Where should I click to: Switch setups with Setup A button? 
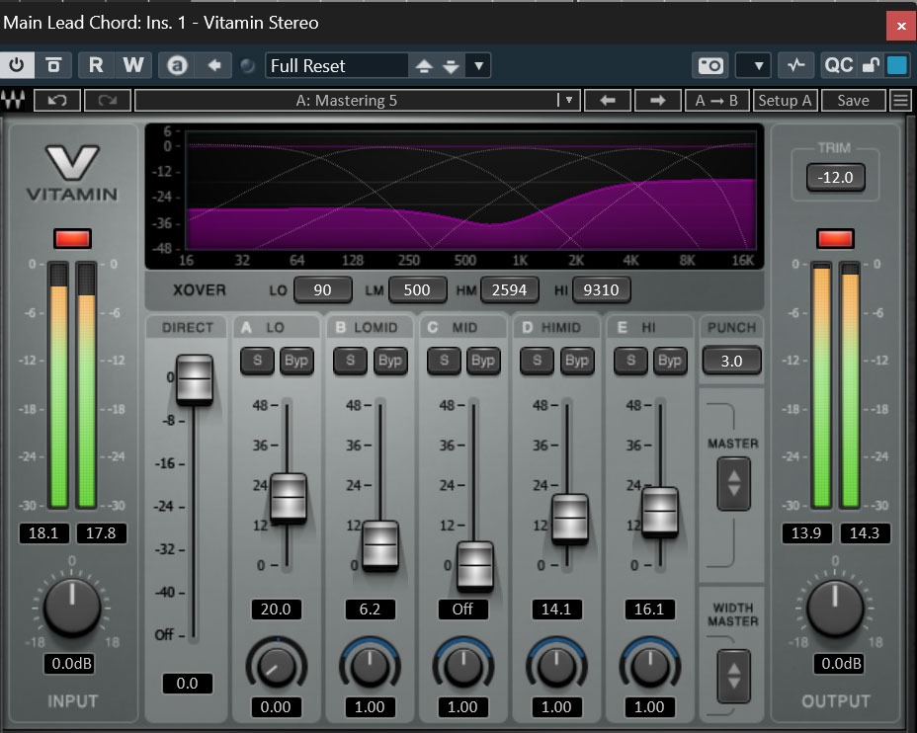click(x=785, y=100)
